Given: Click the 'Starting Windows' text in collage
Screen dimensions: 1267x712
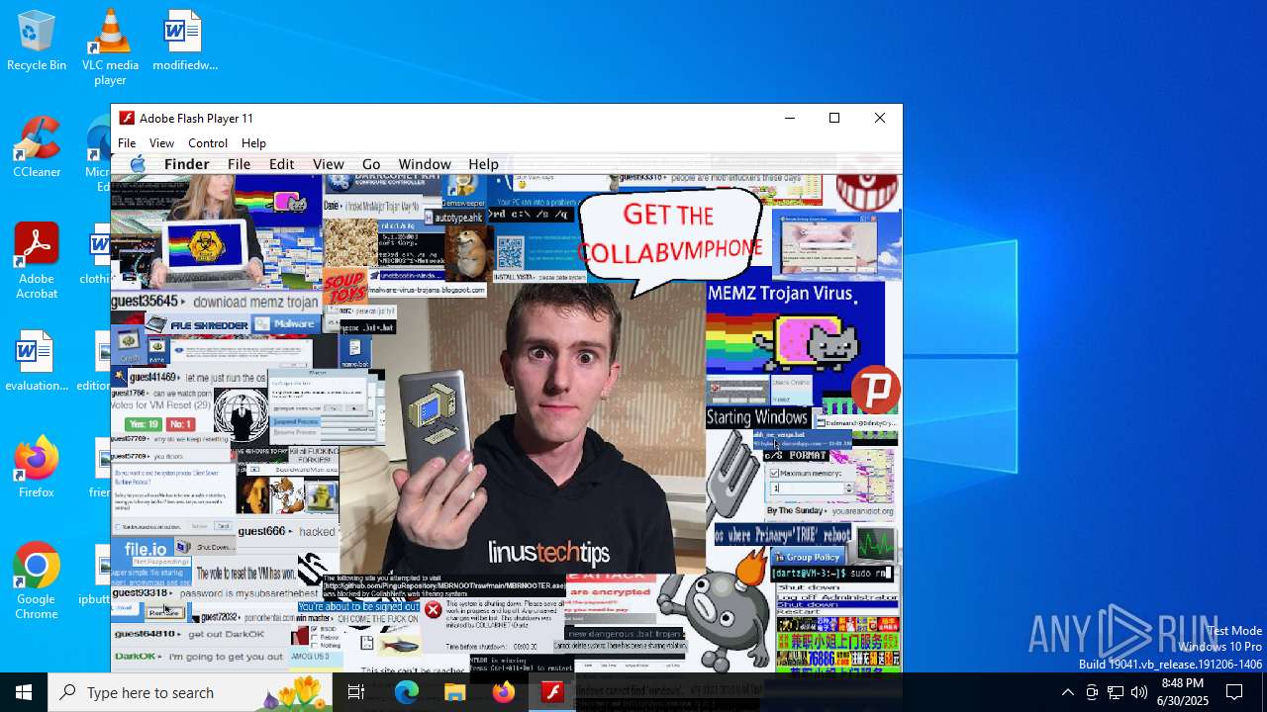Looking at the screenshot, I should pyautogui.click(x=757, y=417).
